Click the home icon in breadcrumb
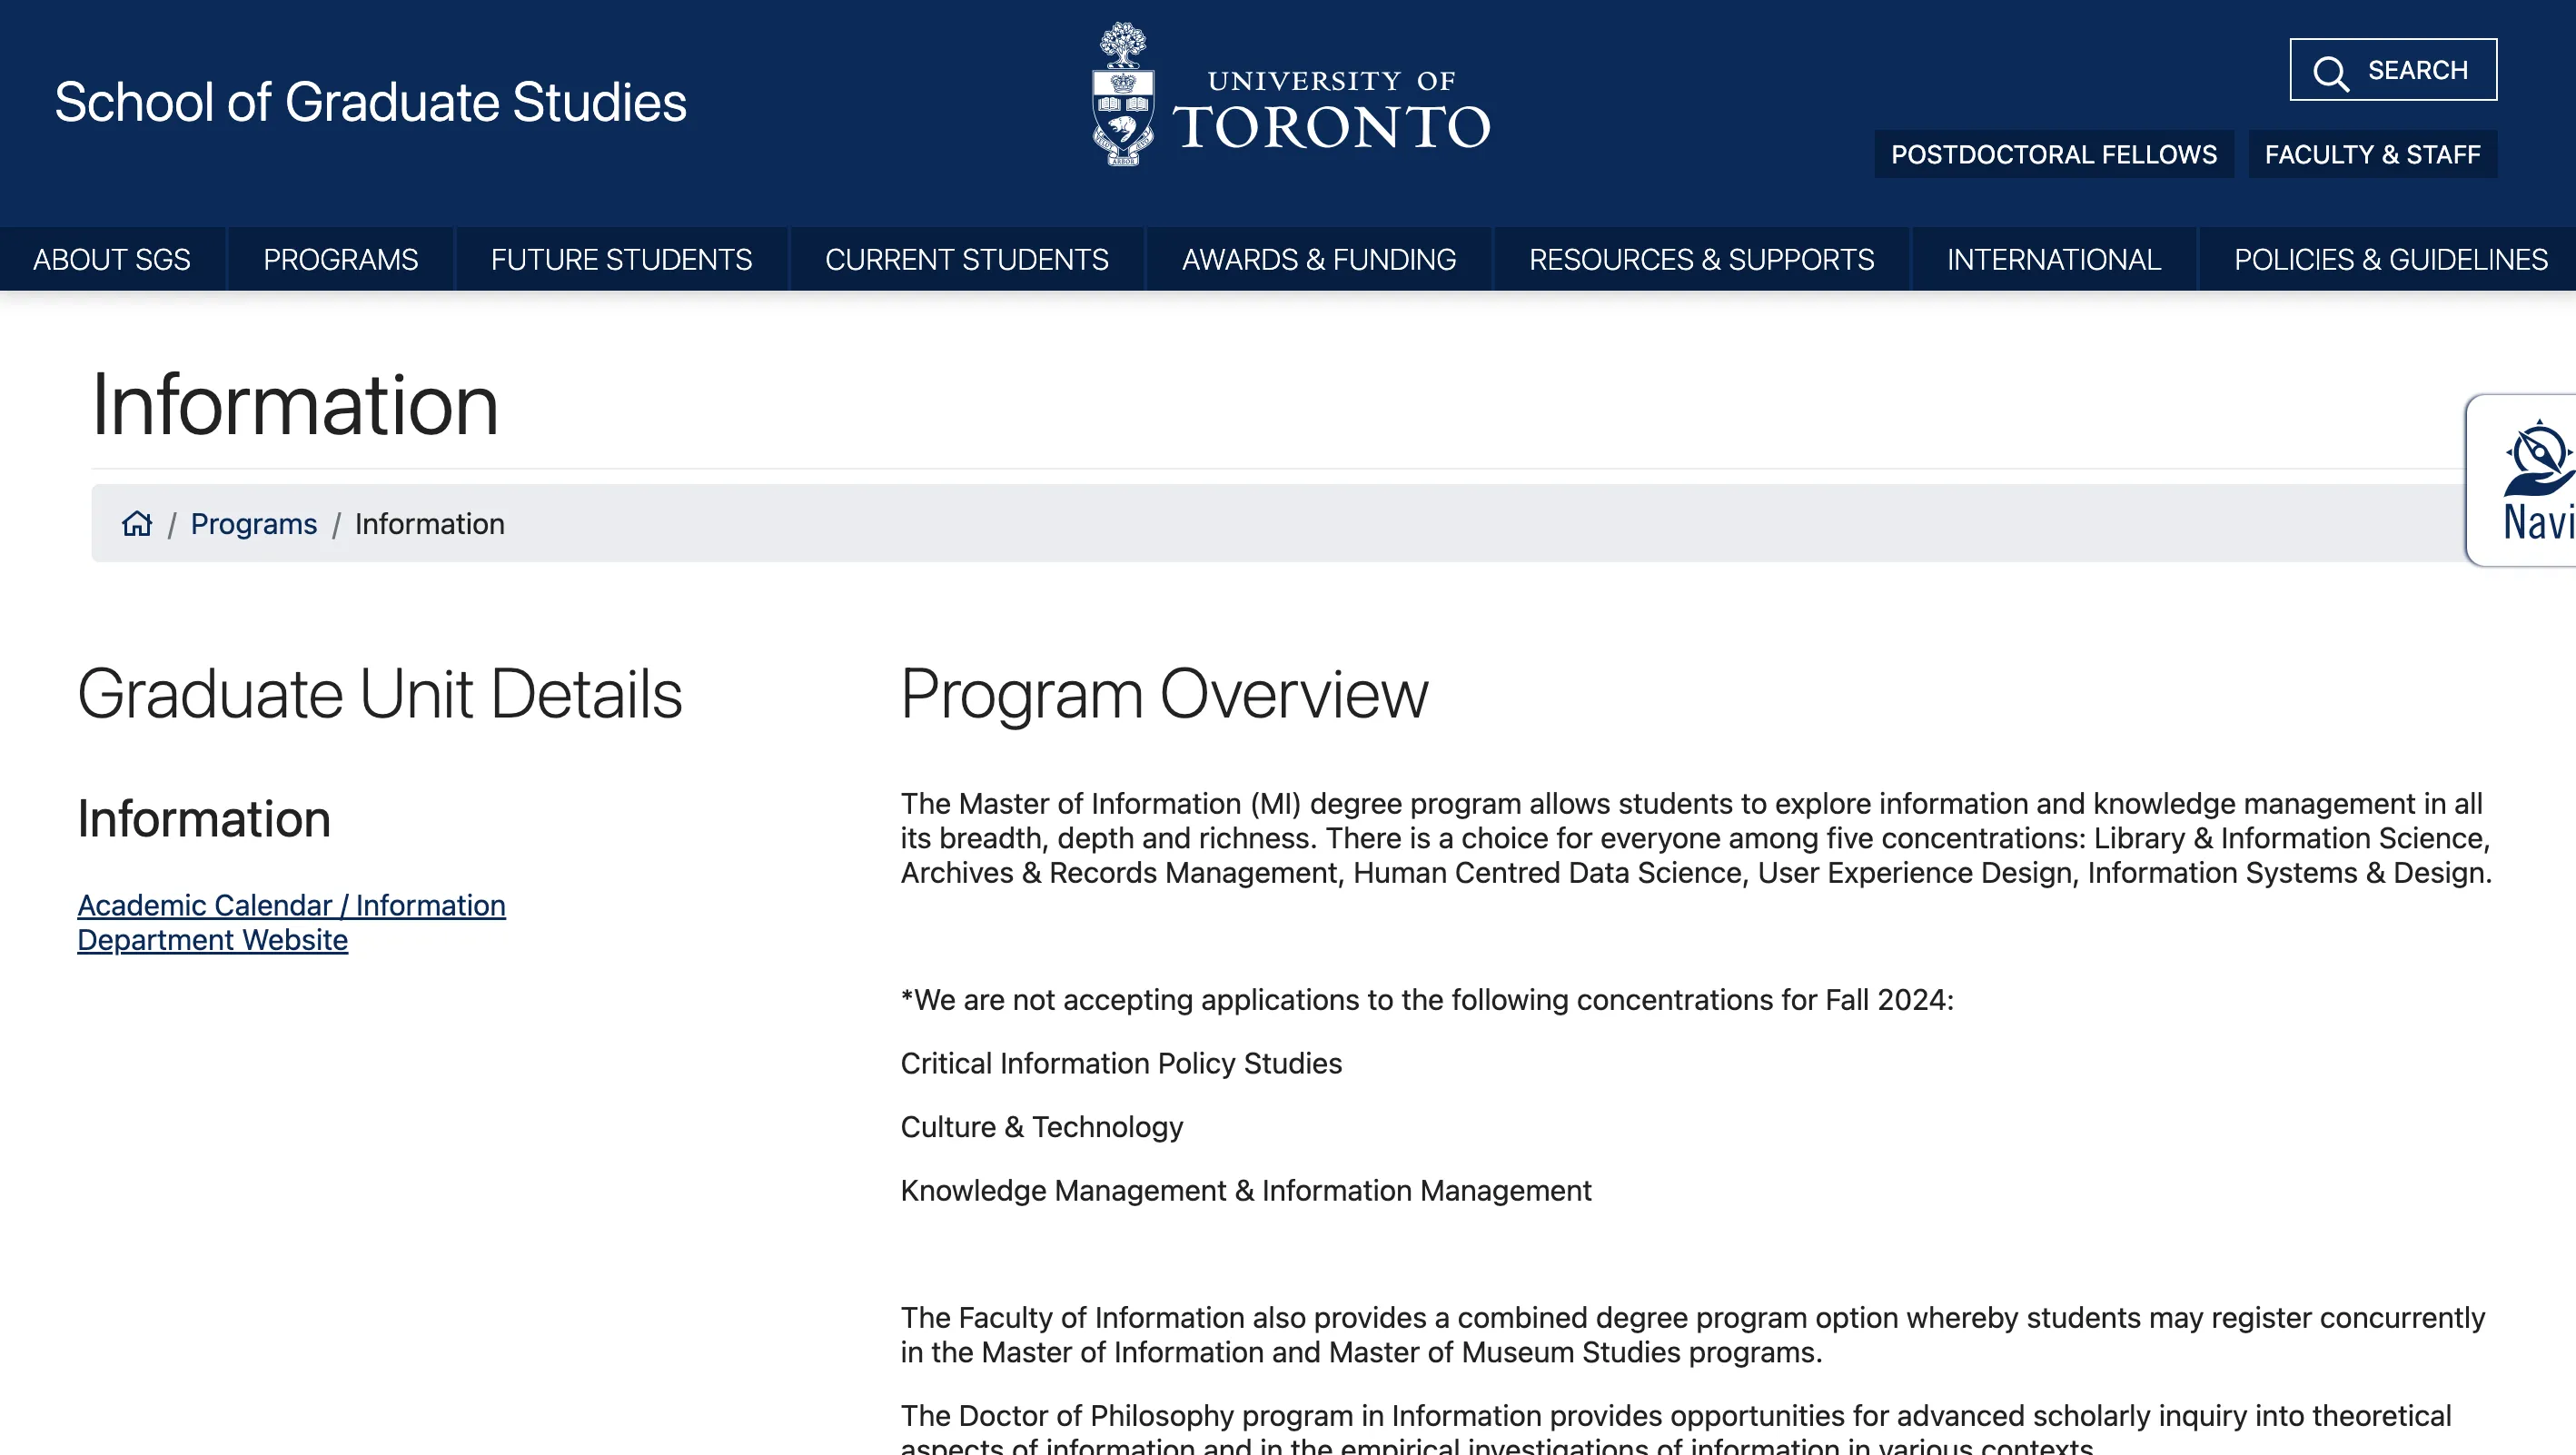This screenshot has height=1455, width=2576. [x=137, y=523]
